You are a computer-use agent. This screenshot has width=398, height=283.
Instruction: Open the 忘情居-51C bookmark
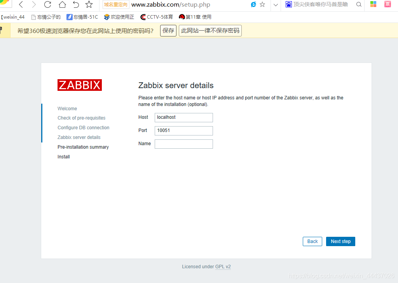click(82, 17)
